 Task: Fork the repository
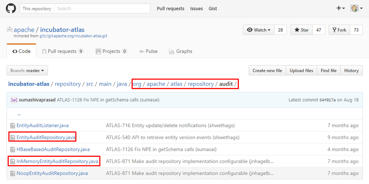[339, 30]
